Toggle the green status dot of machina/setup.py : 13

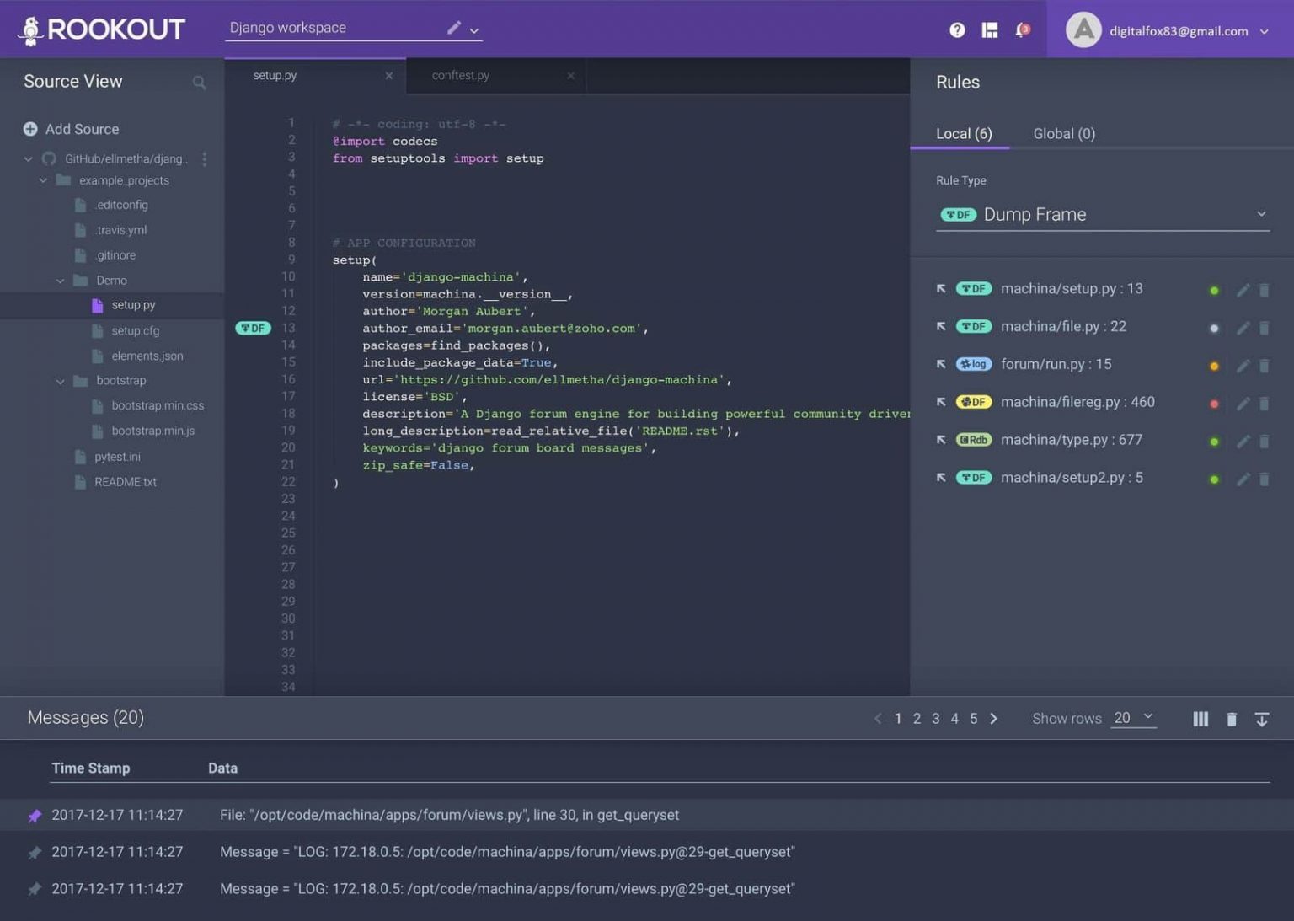pos(1214,291)
